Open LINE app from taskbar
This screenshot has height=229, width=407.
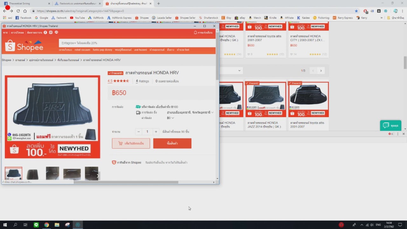[x=36, y=225]
